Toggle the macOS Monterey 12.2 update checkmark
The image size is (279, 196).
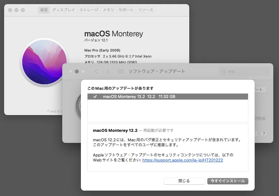click(x=95, y=96)
